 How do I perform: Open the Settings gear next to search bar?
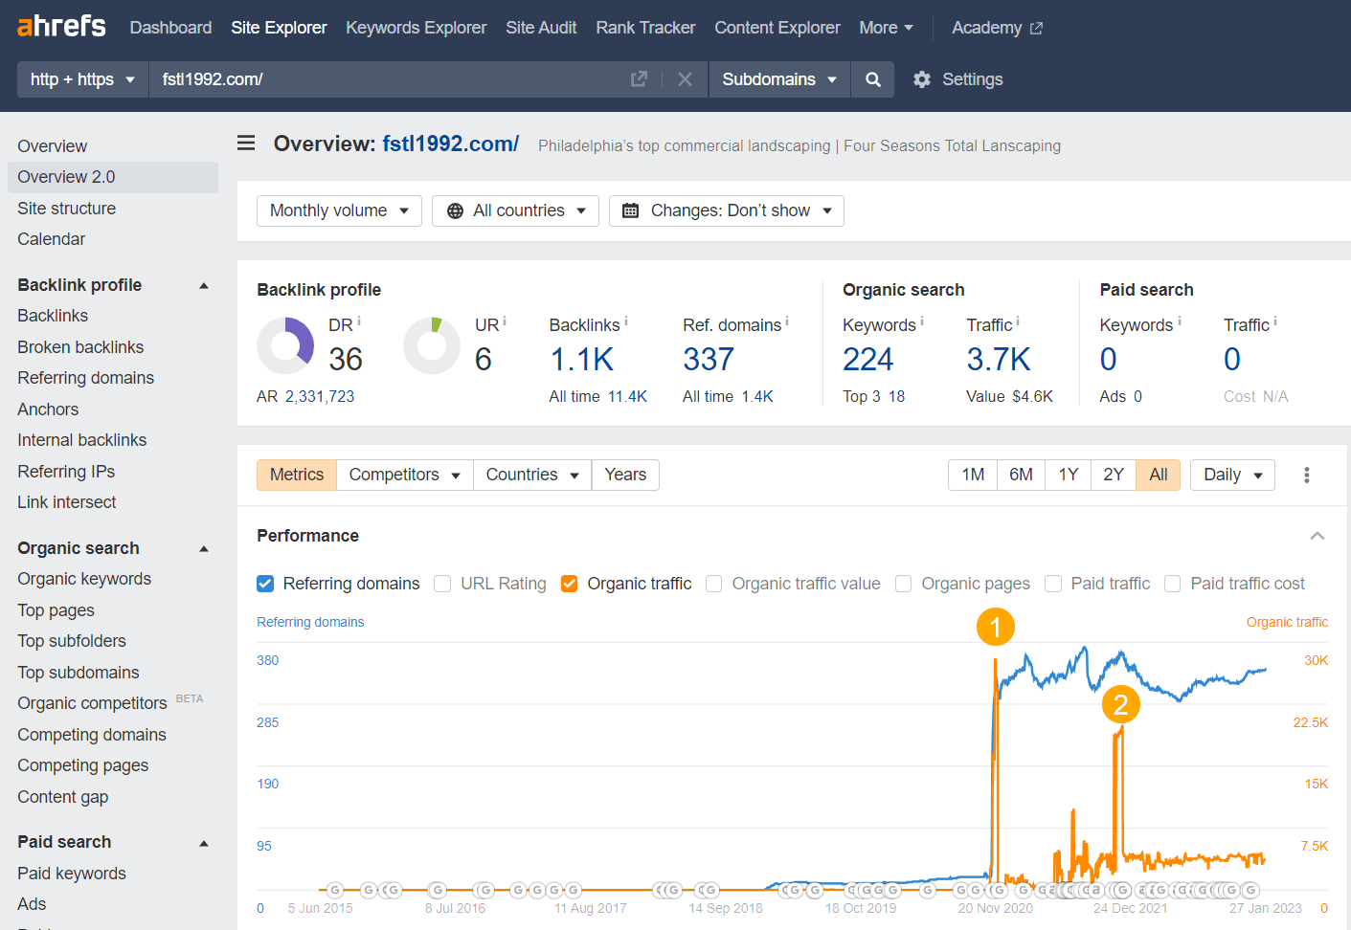tap(921, 79)
